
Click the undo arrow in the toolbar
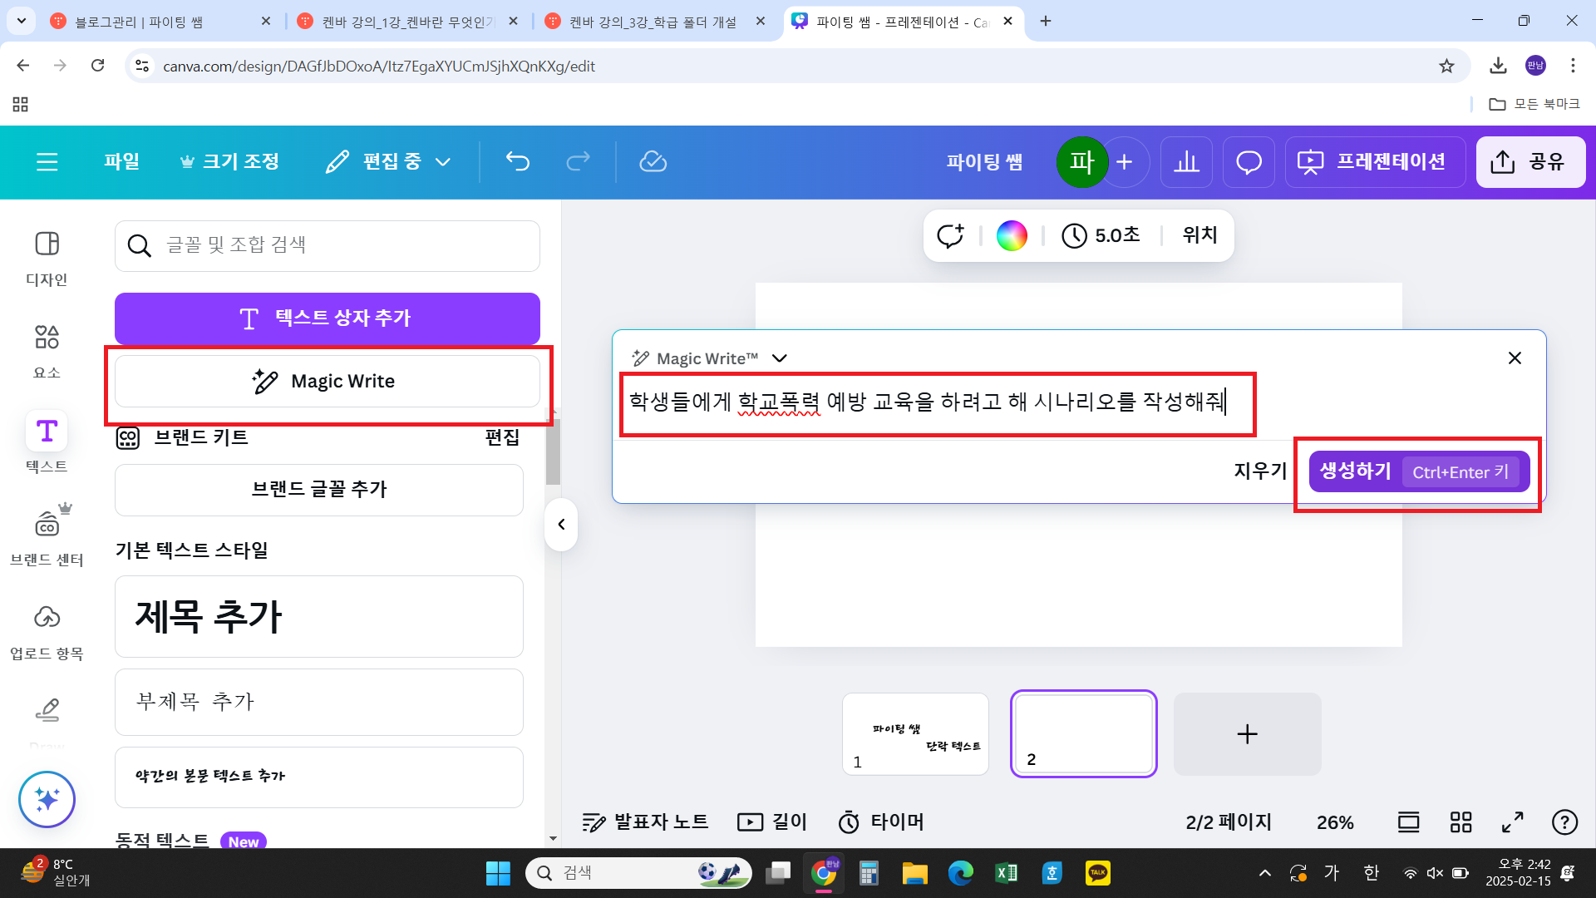click(x=517, y=161)
